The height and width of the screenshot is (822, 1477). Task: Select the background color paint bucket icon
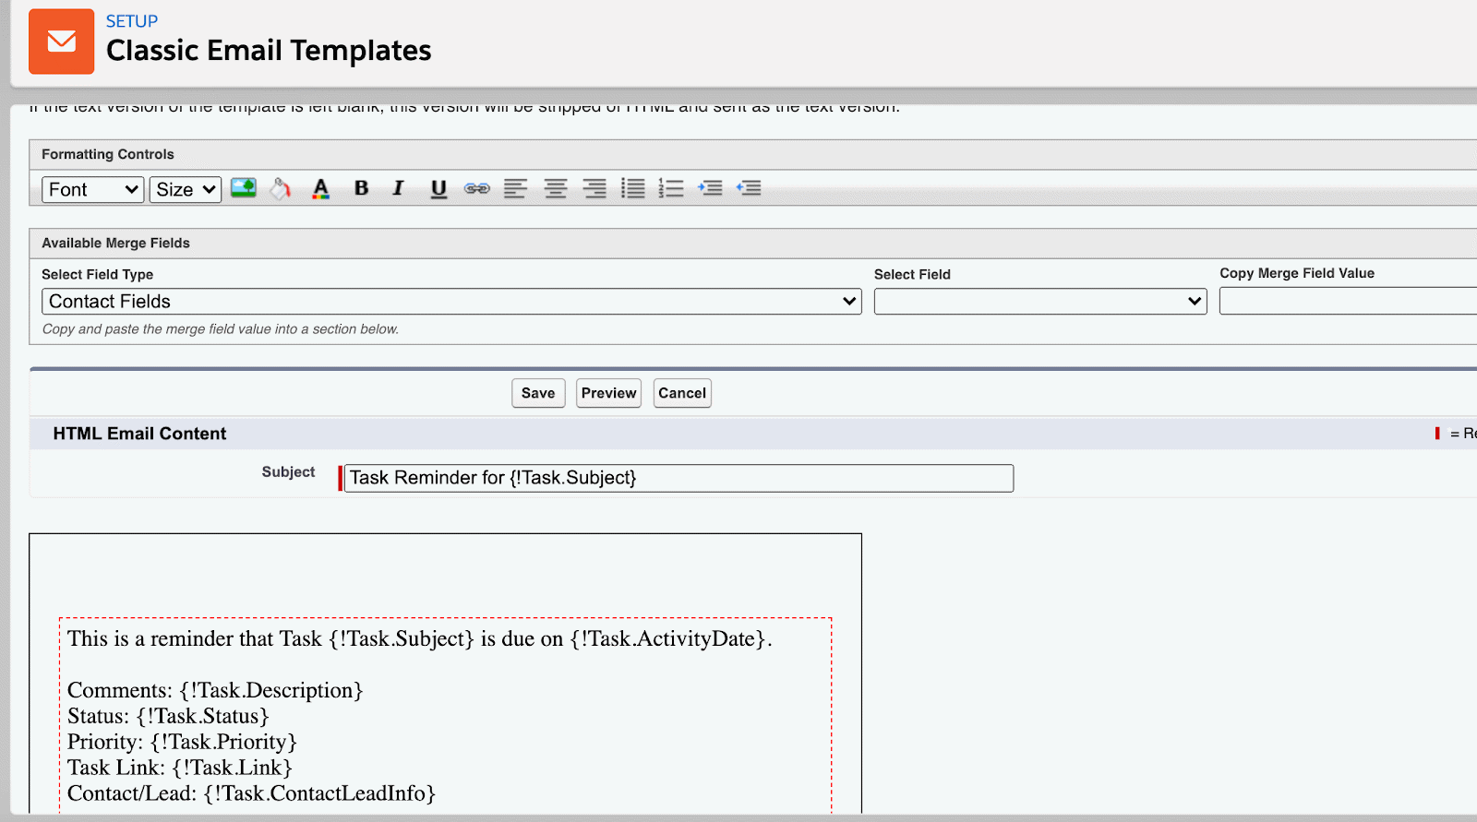[281, 188]
